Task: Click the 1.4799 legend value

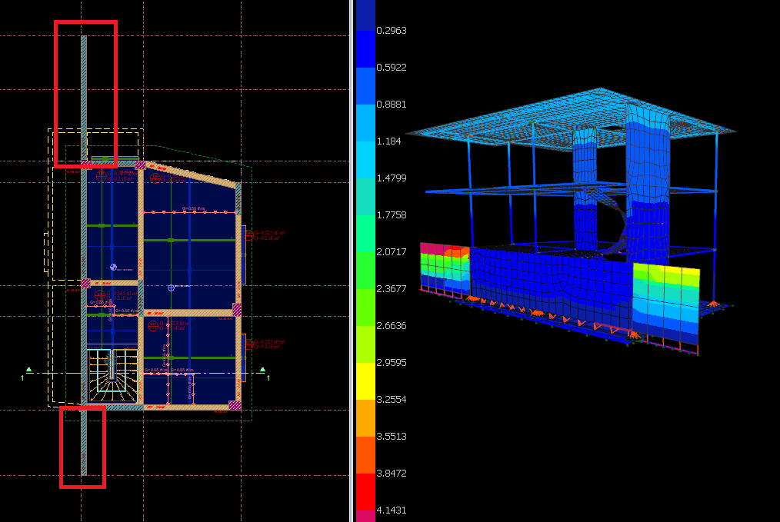Action: coord(391,178)
